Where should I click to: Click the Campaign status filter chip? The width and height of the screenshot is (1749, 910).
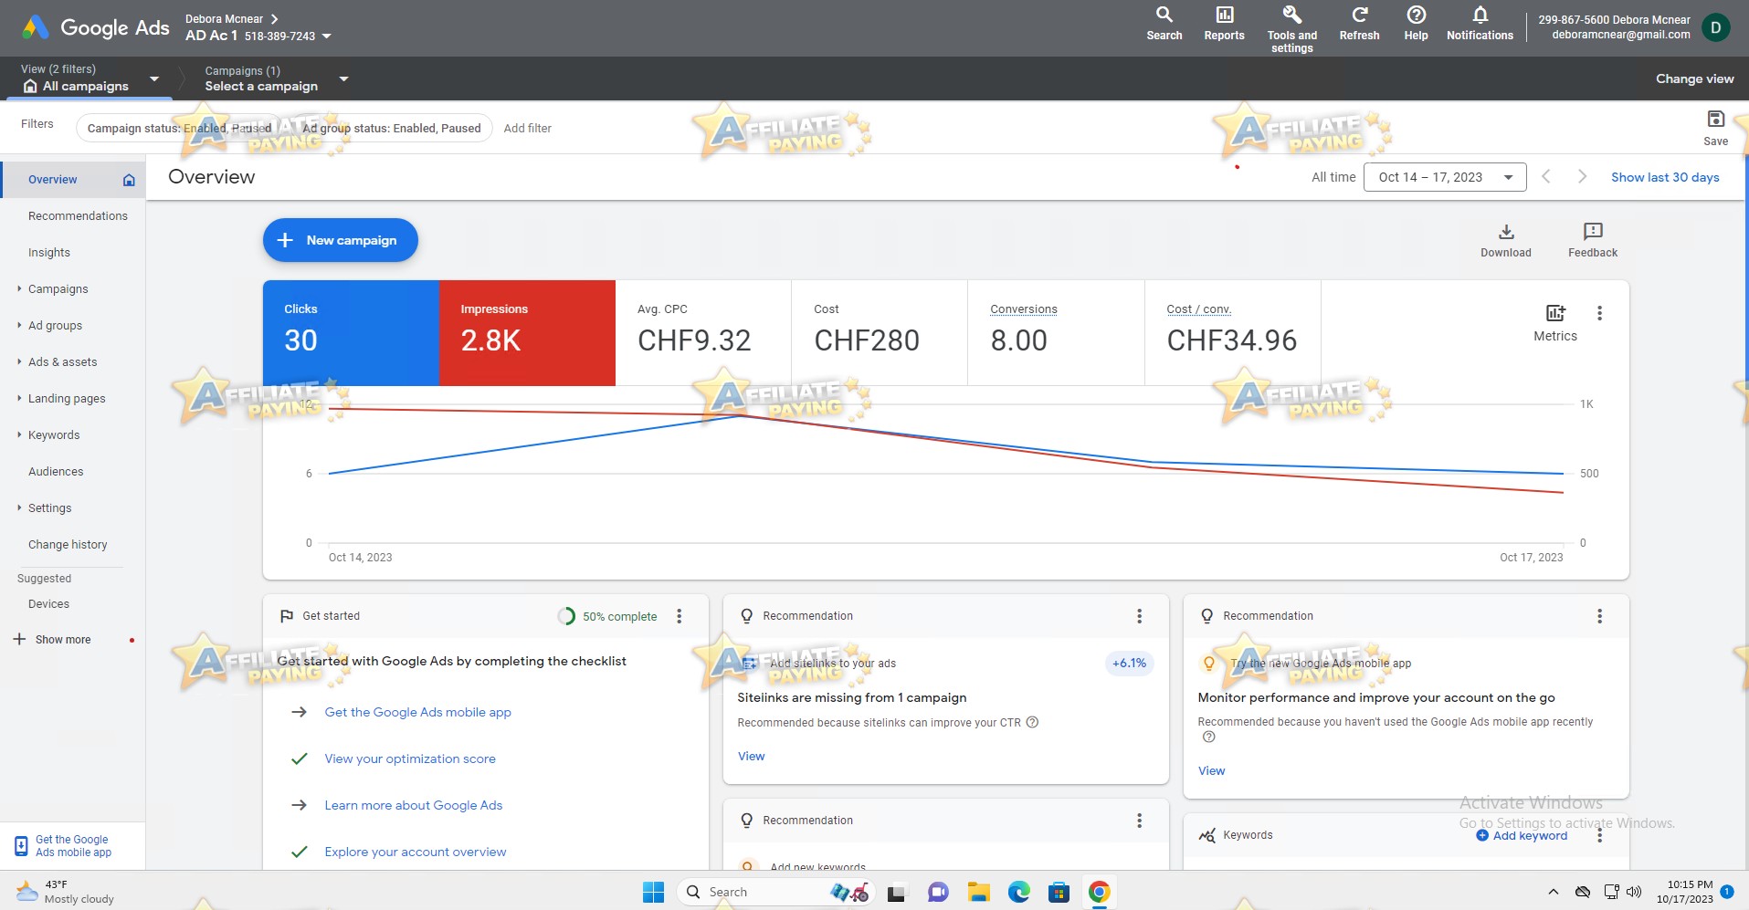click(x=179, y=128)
